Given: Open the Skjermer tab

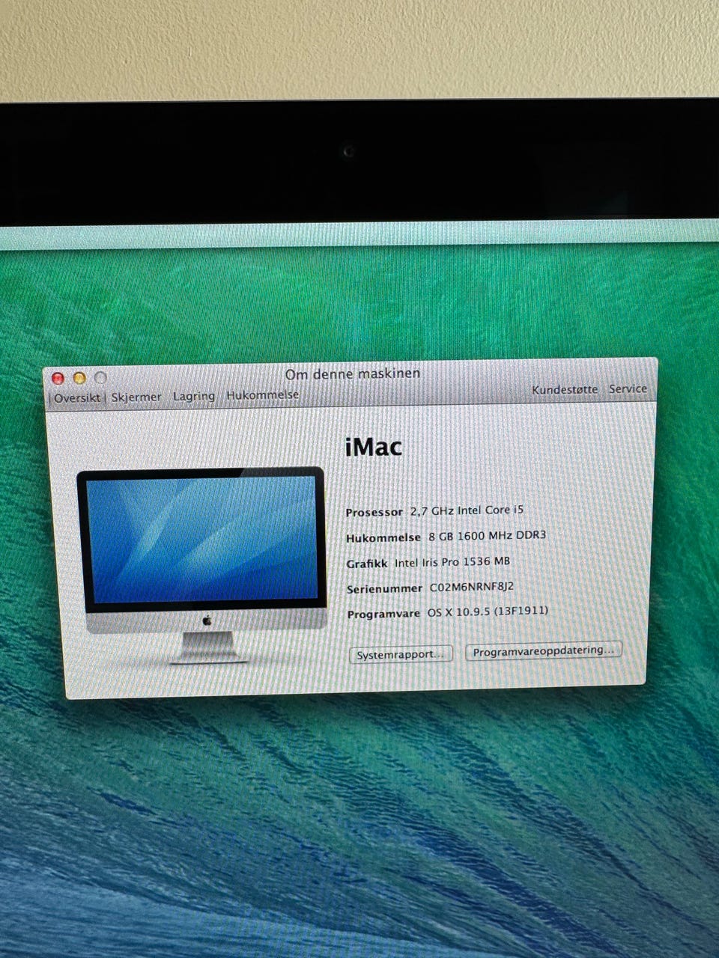Looking at the screenshot, I should tap(136, 397).
